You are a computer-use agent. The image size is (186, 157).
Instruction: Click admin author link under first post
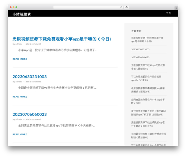point(19,44)
